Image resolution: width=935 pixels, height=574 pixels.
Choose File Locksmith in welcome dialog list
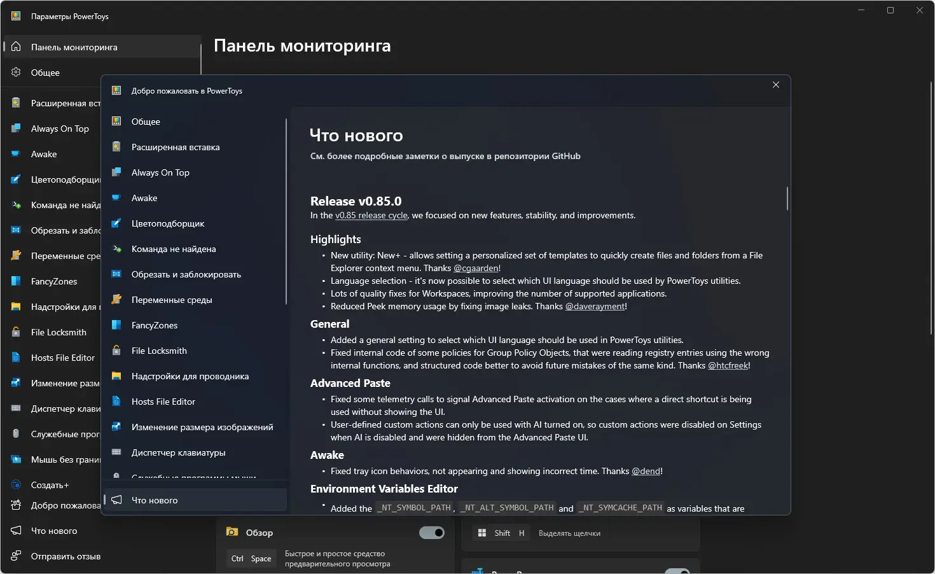[x=195, y=351]
